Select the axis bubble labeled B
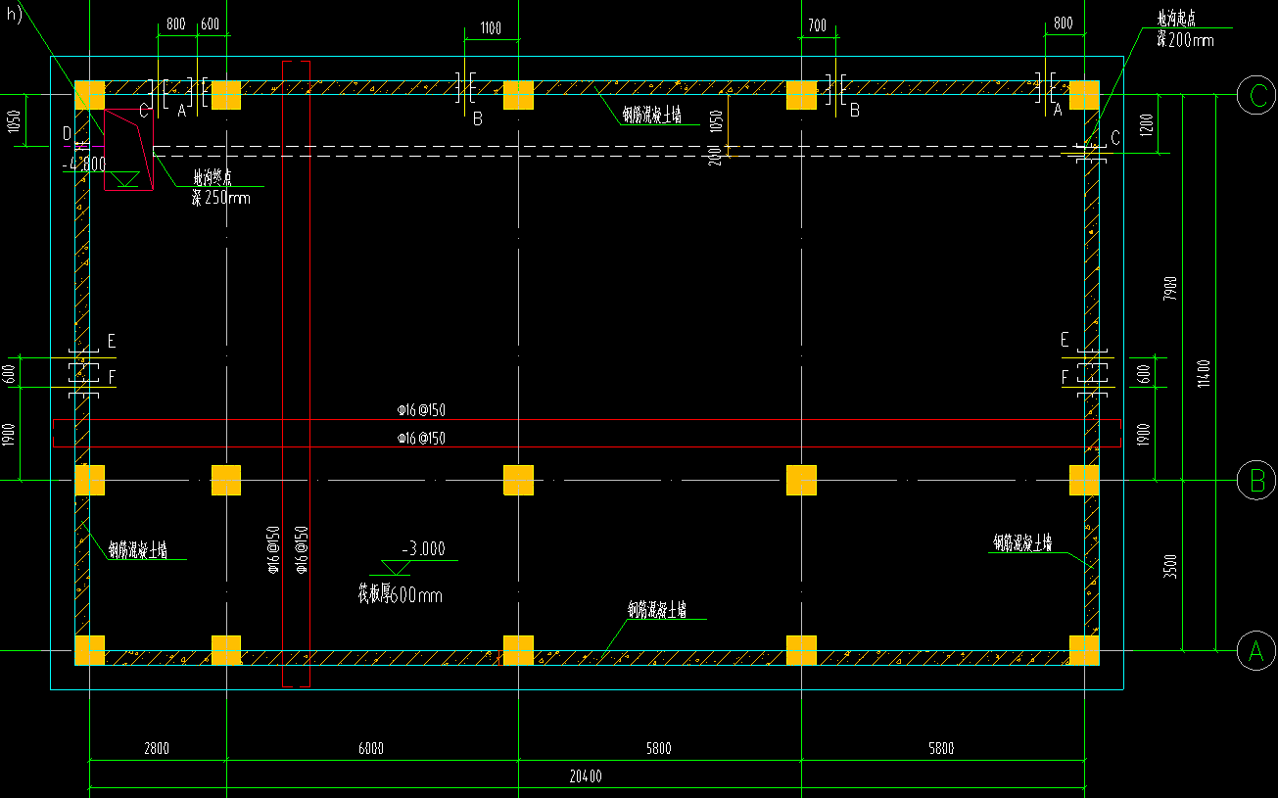Image resolution: width=1278 pixels, height=798 pixels. click(1255, 480)
